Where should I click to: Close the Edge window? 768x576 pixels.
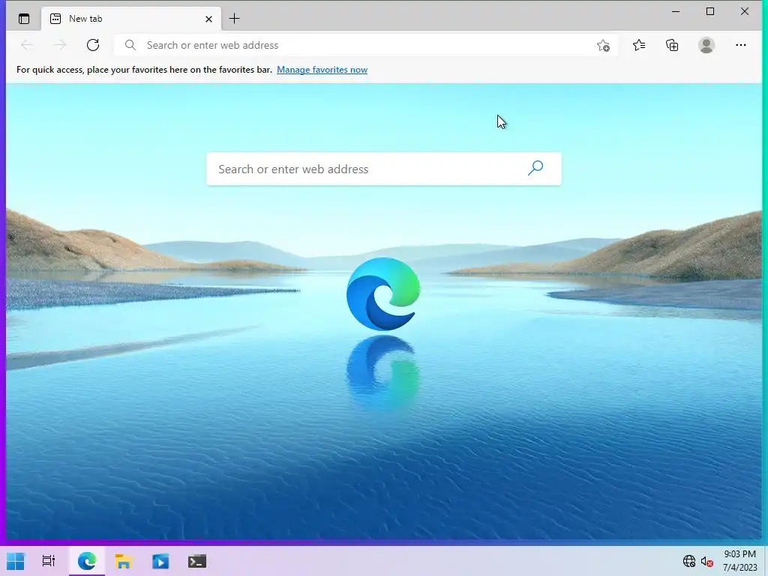[x=745, y=11]
